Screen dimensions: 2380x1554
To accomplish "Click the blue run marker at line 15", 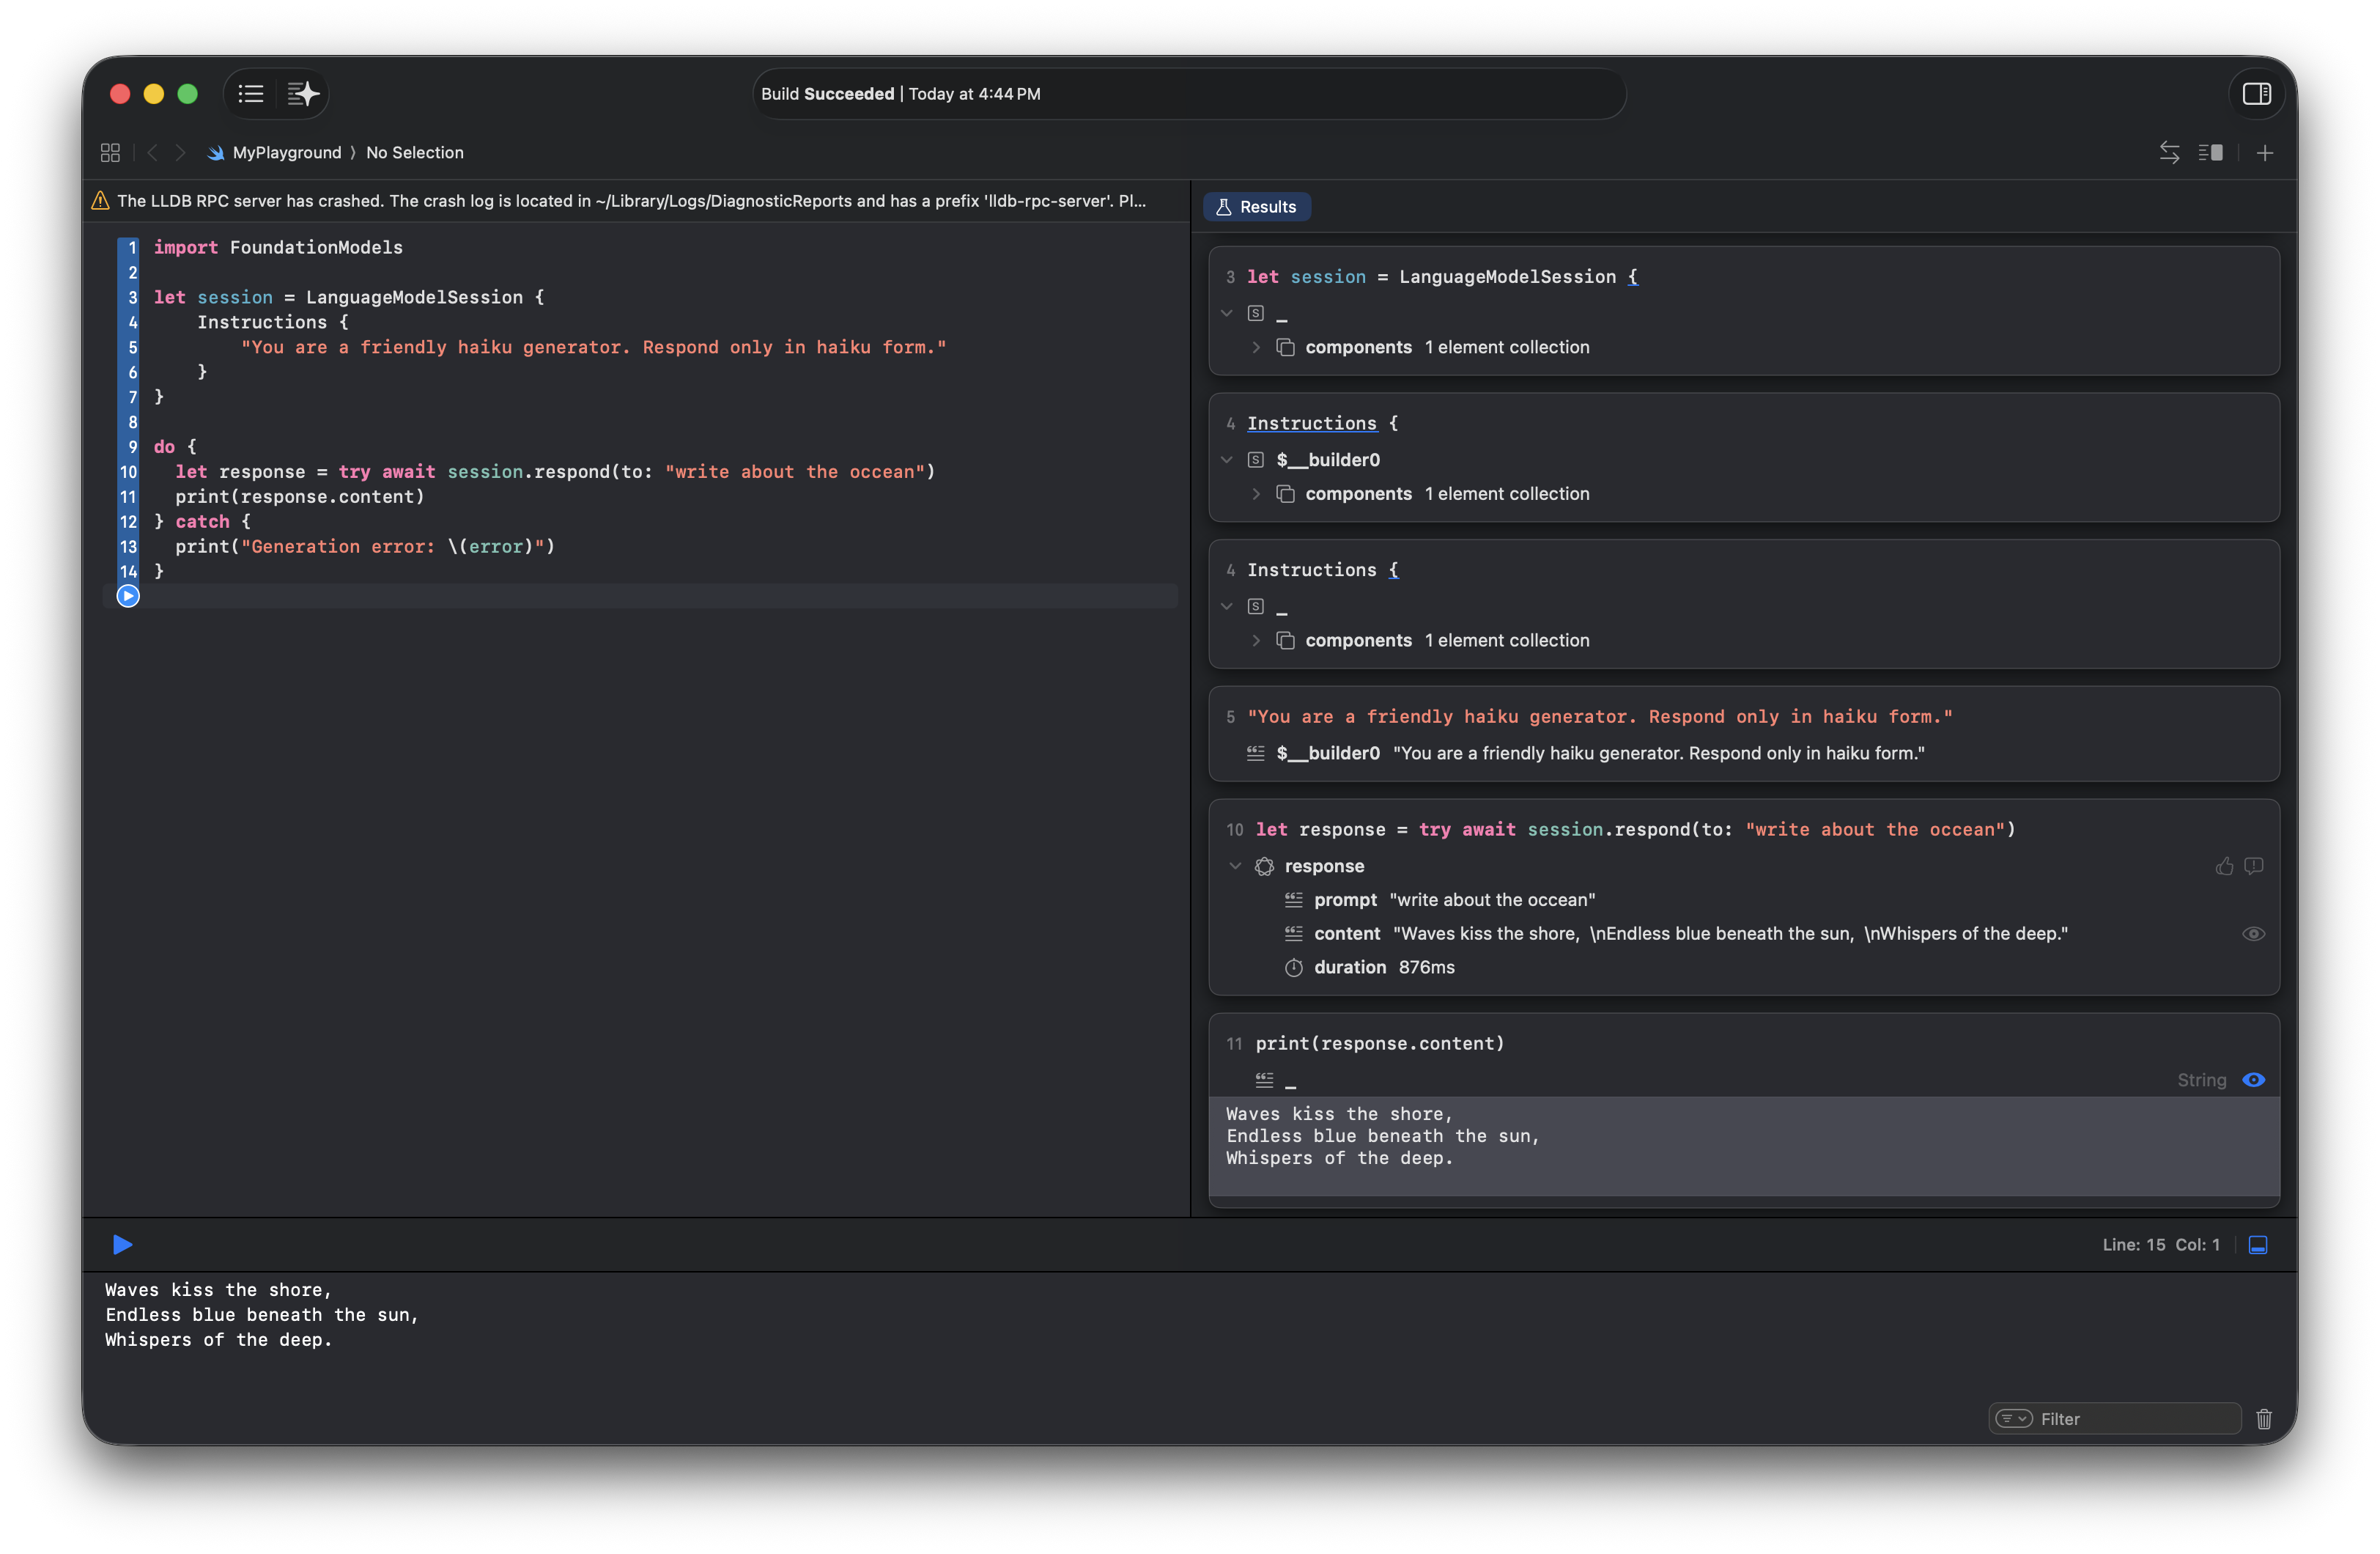I will [128, 597].
